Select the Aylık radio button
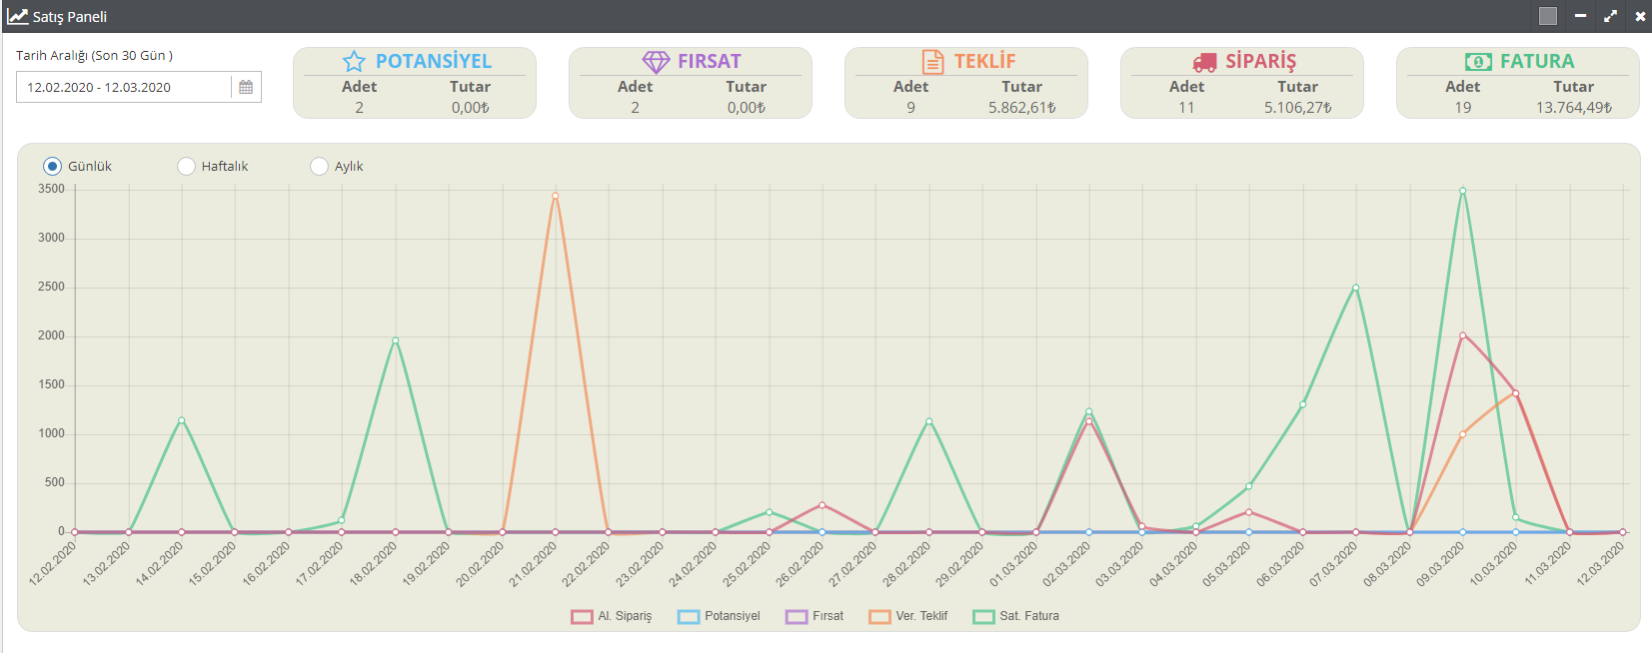This screenshot has width=1652, height=653. point(319,166)
